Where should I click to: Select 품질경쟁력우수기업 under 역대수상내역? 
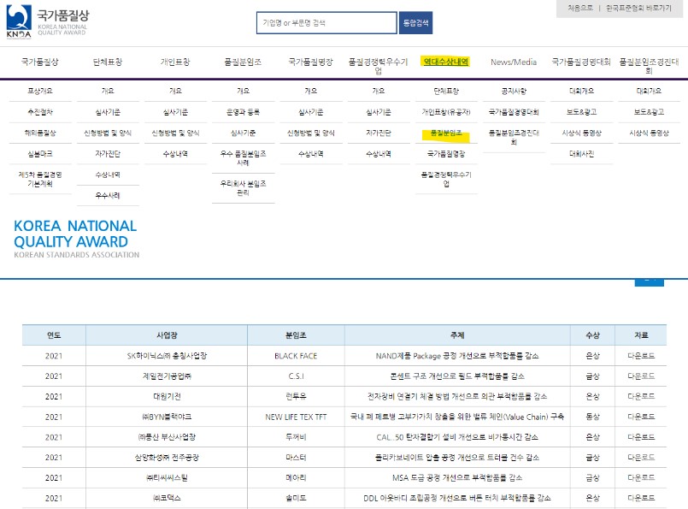446,179
